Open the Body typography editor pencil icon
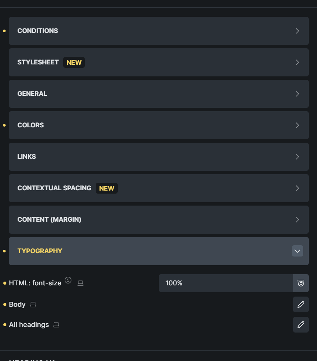 301,304
